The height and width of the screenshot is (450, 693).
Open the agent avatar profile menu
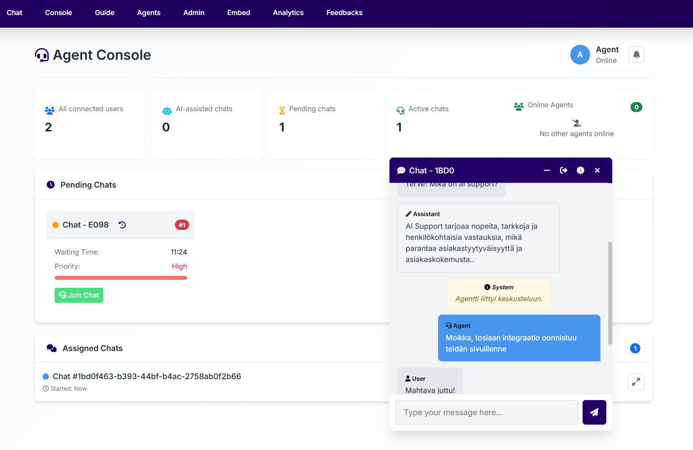pyautogui.click(x=580, y=55)
